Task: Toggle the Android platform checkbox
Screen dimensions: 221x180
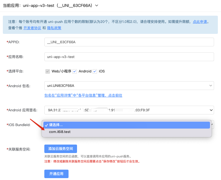Action: pos(75,71)
